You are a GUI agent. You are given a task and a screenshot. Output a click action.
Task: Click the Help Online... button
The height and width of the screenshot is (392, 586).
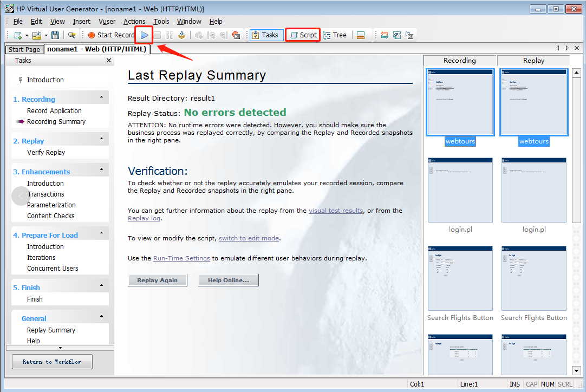coord(229,280)
